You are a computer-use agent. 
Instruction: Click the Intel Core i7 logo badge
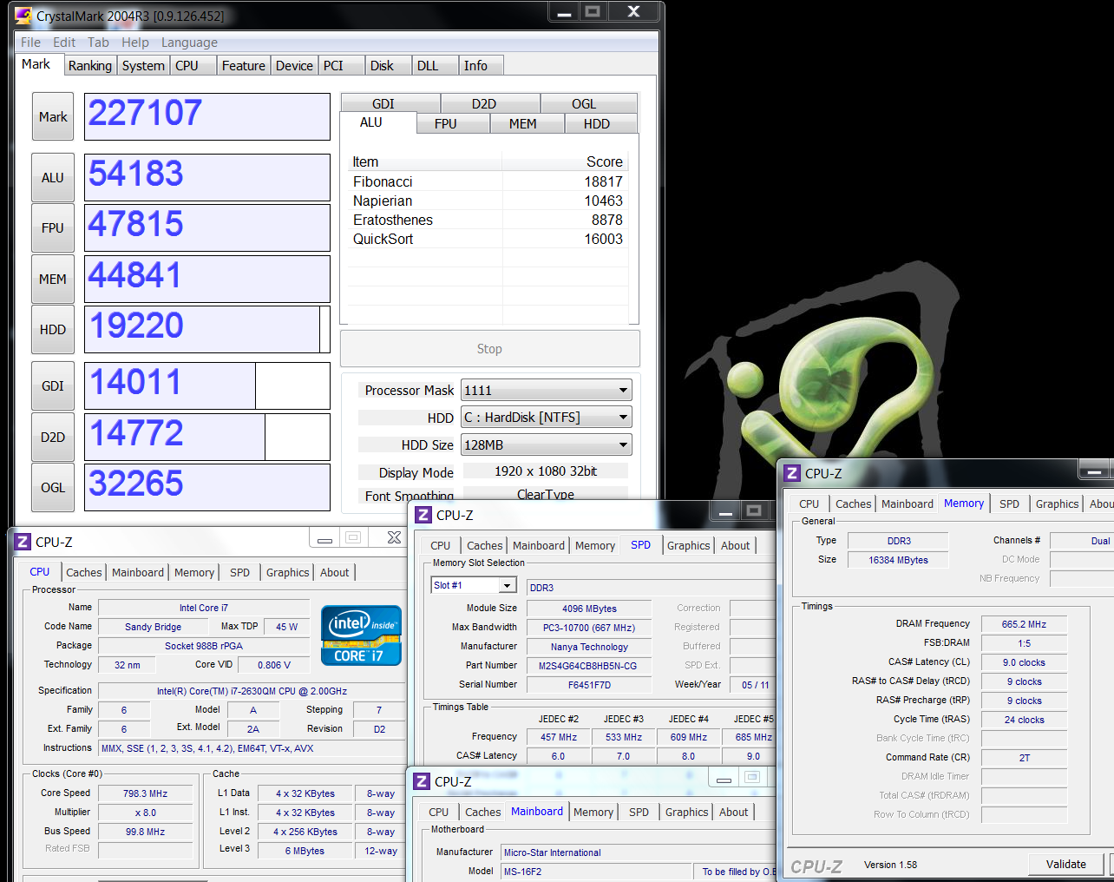click(x=361, y=635)
